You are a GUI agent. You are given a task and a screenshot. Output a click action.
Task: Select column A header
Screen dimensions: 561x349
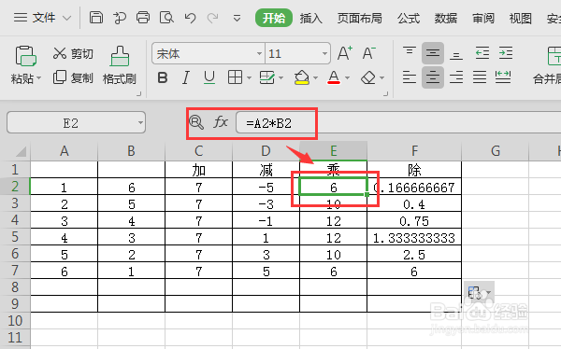click(x=64, y=151)
